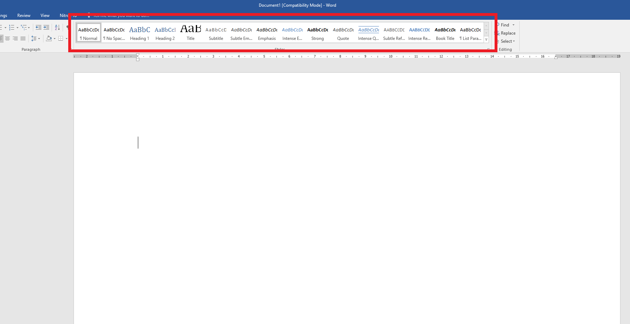Open the Review ribbon tab
The width and height of the screenshot is (630, 324).
click(x=24, y=16)
